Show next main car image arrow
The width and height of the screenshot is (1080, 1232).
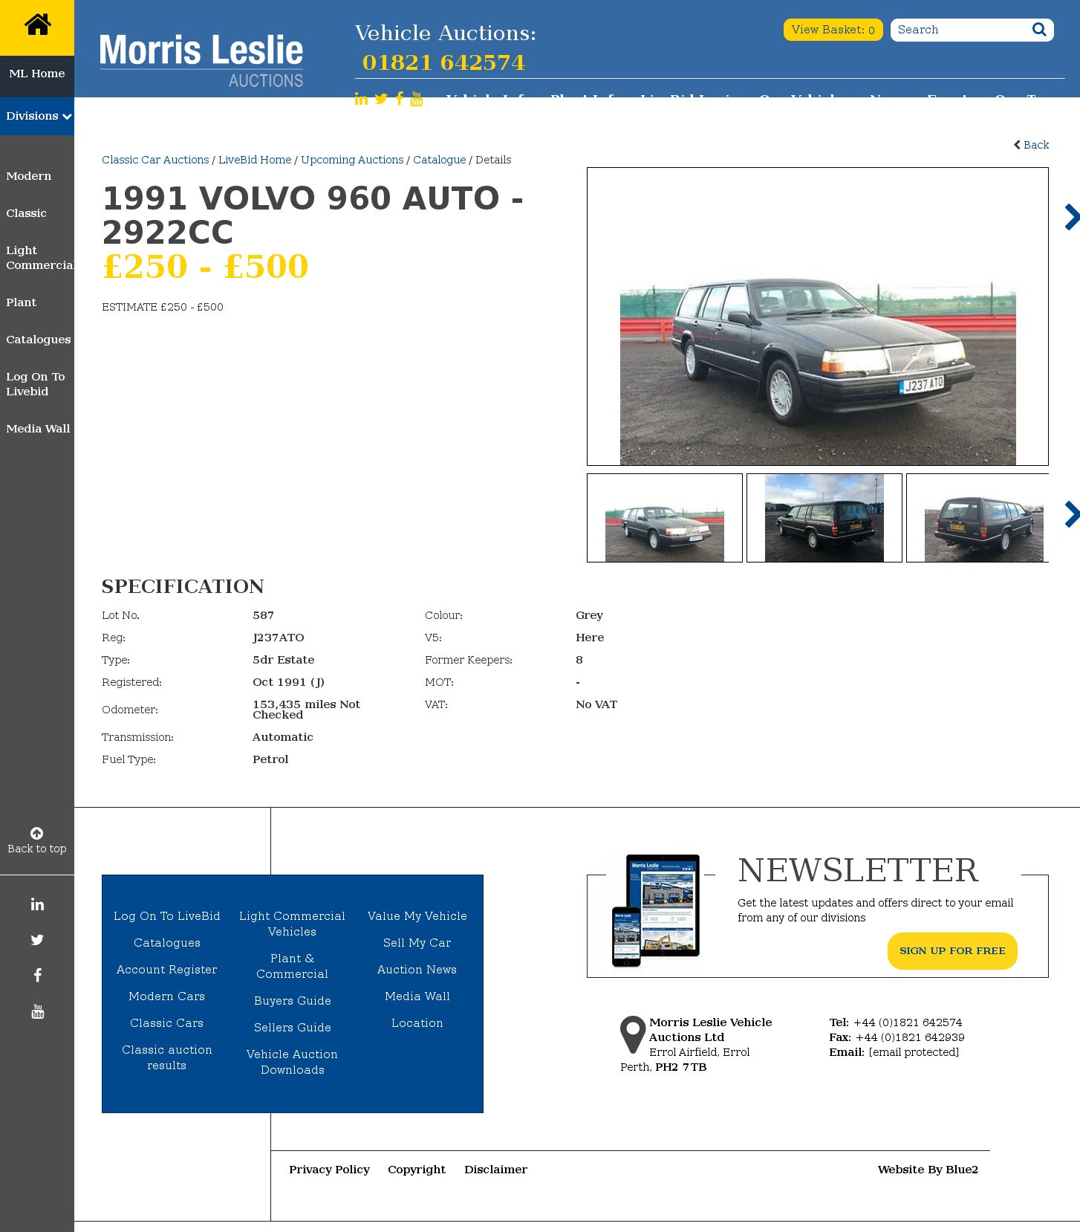1072,217
